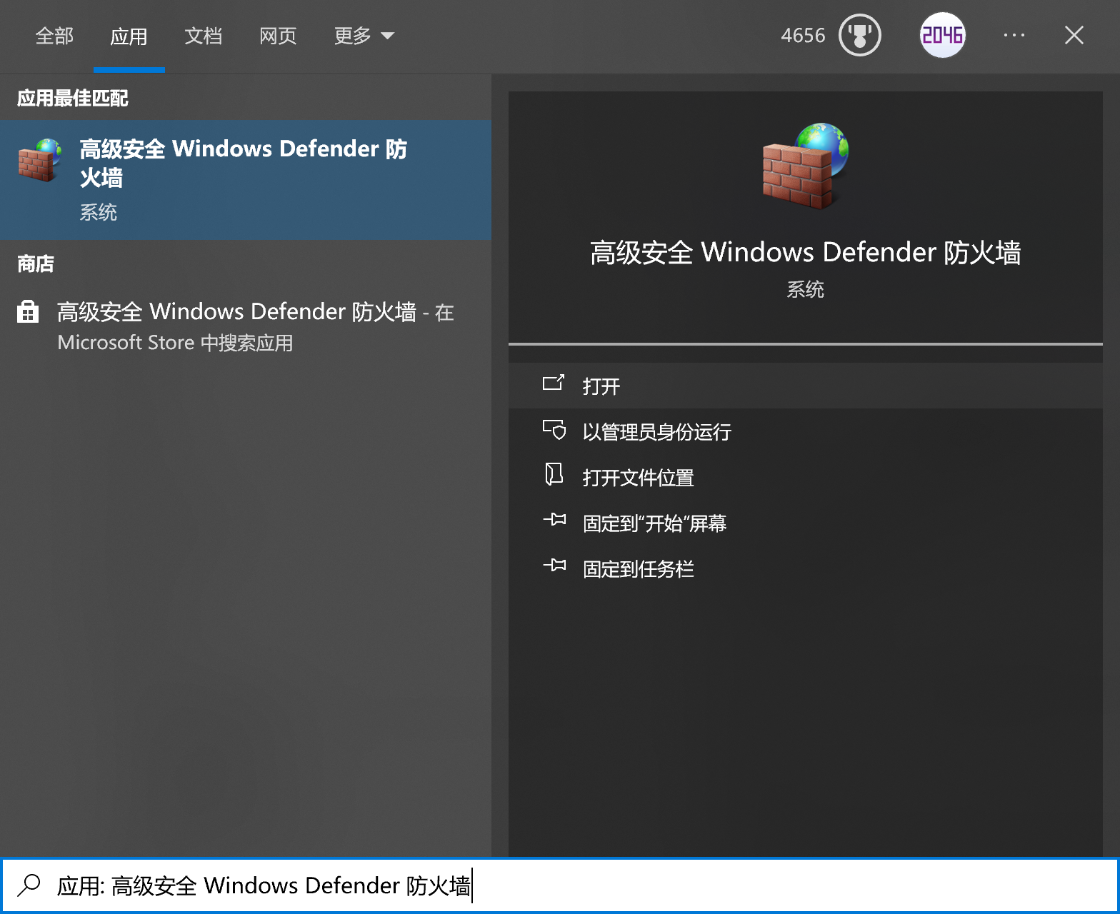Screen dimensions: 1120x914
Task: Select the 应用 tab
Action: tap(129, 36)
